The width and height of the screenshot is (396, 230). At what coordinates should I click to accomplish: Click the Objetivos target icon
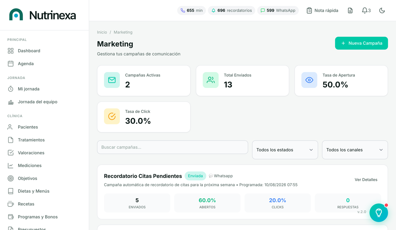coord(11,178)
